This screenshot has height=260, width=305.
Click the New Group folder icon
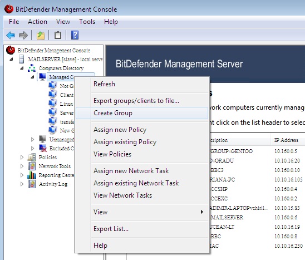click(x=53, y=130)
